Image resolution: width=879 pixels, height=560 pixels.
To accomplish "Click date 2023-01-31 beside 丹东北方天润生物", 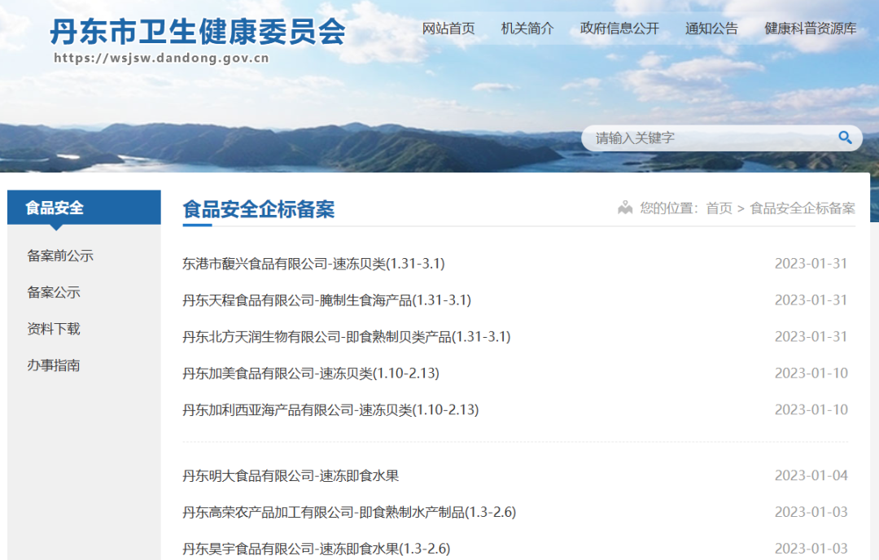I will [811, 336].
